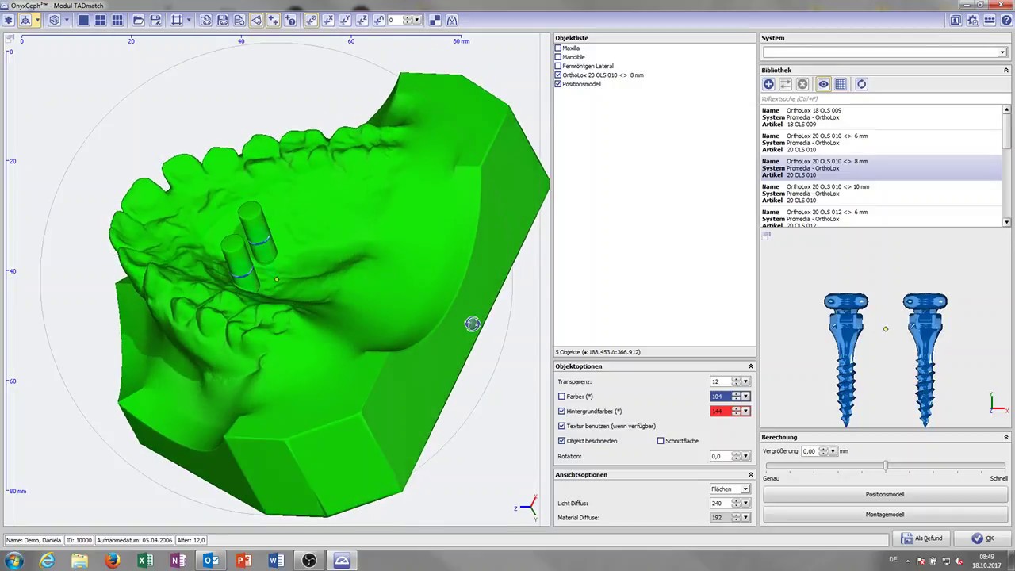Click the Als Befund button

click(921, 538)
